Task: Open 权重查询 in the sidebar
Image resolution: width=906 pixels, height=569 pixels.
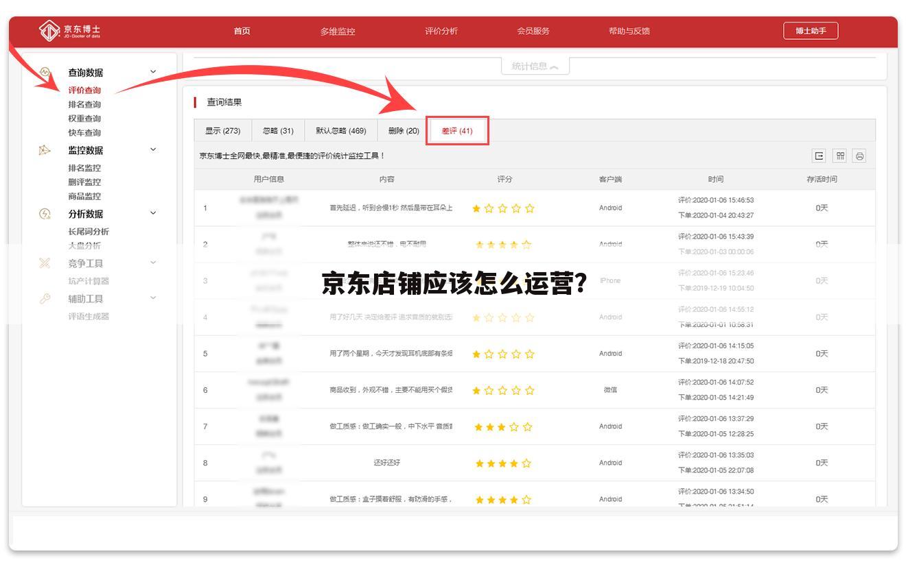Action: click(x=84, y=119)
